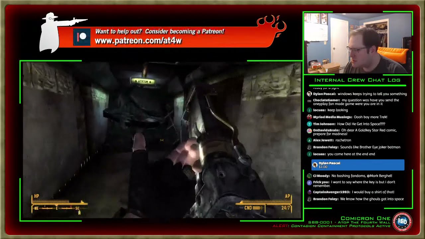Click the message "Oooh boy more Trek!"
The height and width of the screenshot is (239, 425).
pos(371,117)
